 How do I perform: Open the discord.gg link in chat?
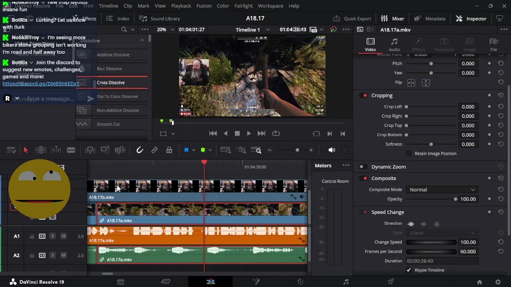click(x=41, y=84)
